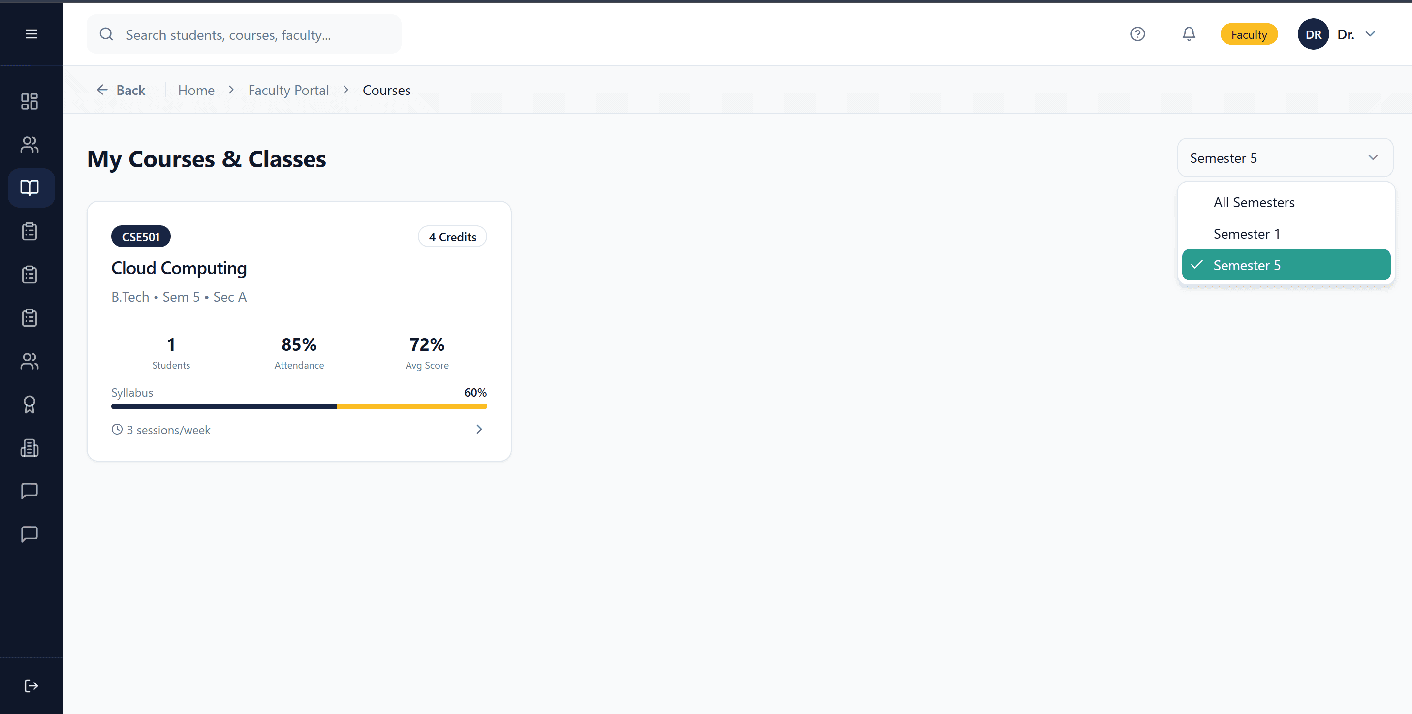Click the Syllabus progress bar
The width and height of the screenshot is (1412, 714).
pyautogui.click(x=299, y=406)
